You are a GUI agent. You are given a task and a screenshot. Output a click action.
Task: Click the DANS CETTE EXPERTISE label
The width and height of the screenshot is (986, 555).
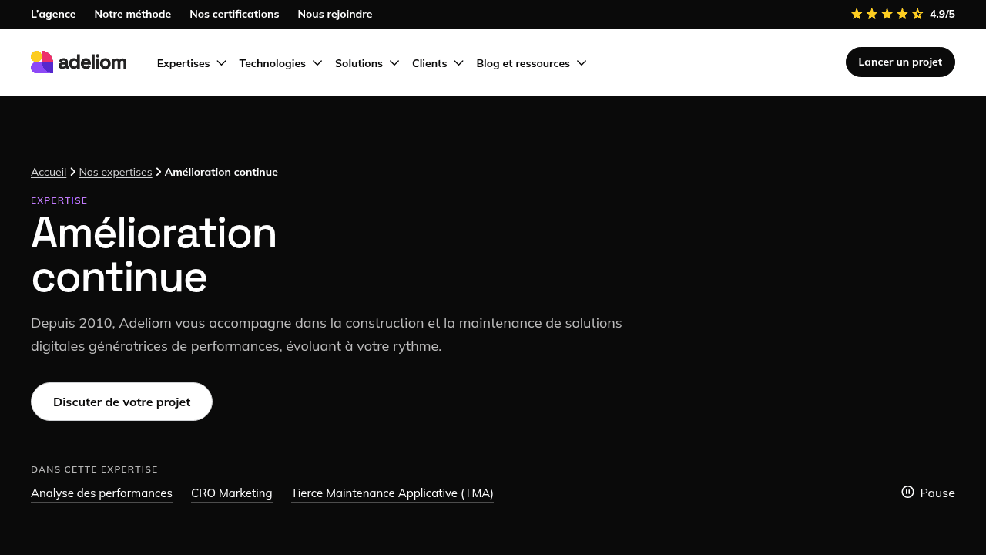[94, 469]
